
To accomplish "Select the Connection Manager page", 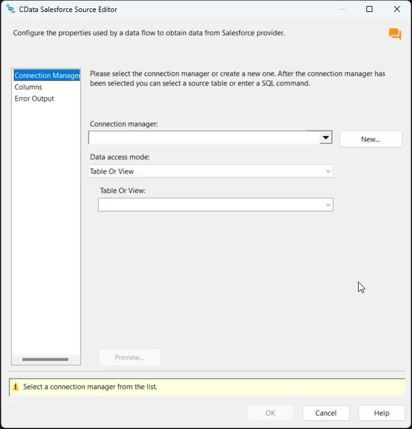I will (46, 75).
